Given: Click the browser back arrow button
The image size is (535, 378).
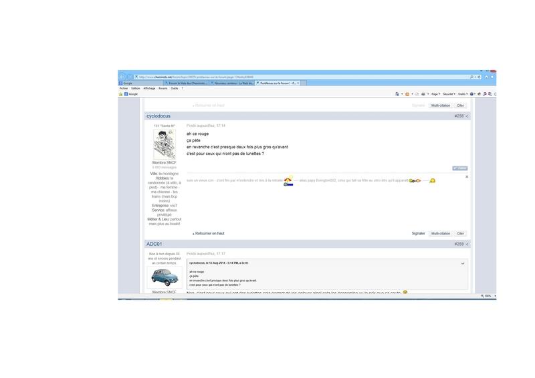Looking at the screenshot, I should tap(122, 77).
